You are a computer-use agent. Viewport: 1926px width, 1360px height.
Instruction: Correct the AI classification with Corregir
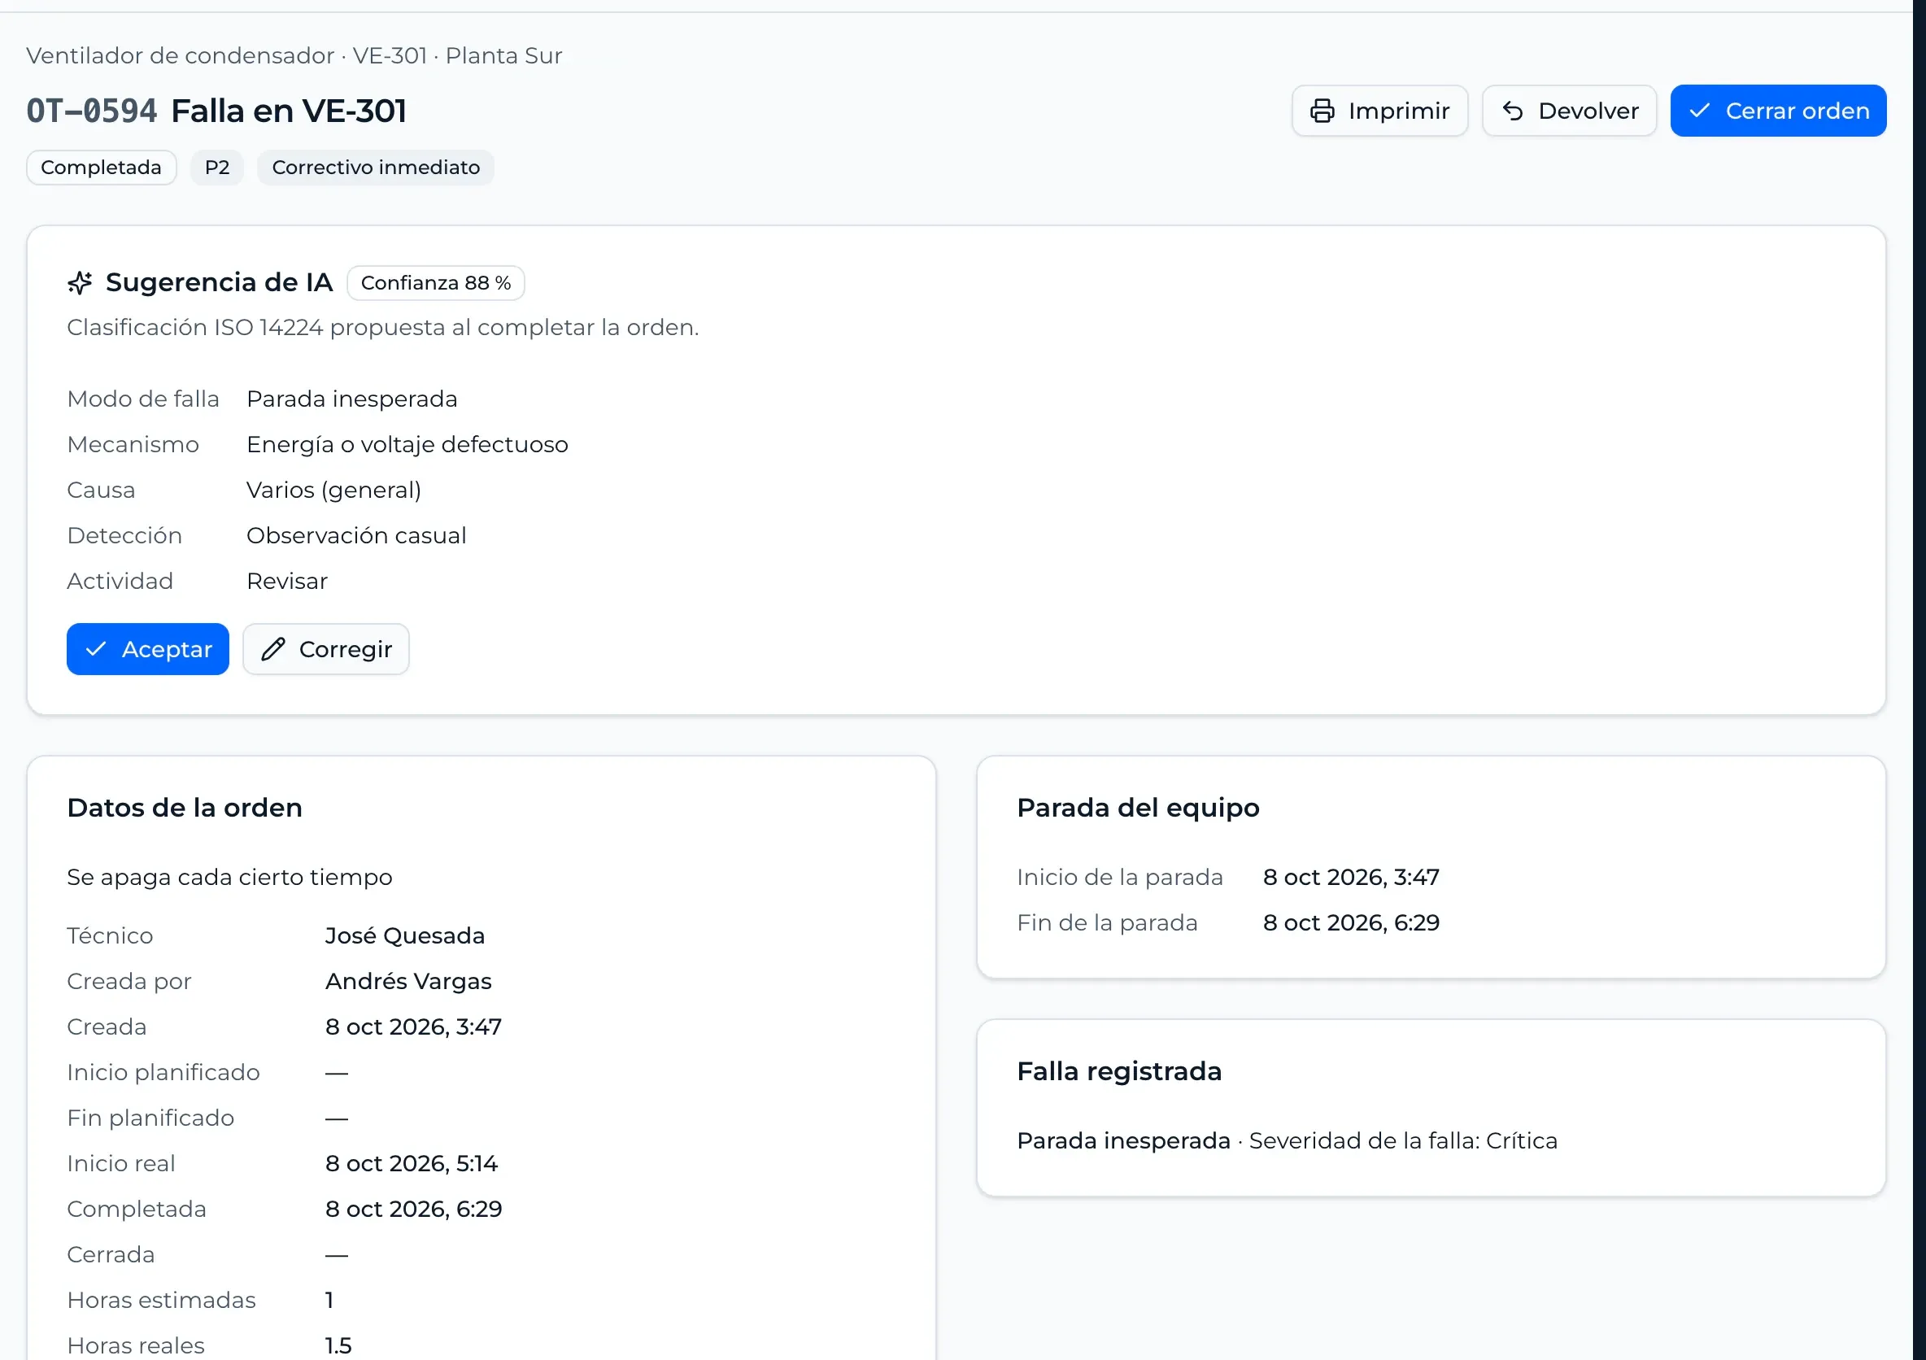coord(325,648)
